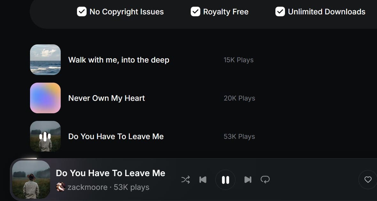The height and width of the screenshot is (201, 377).
Task: Toggle repeat loop mode
Action: (265, 180)
